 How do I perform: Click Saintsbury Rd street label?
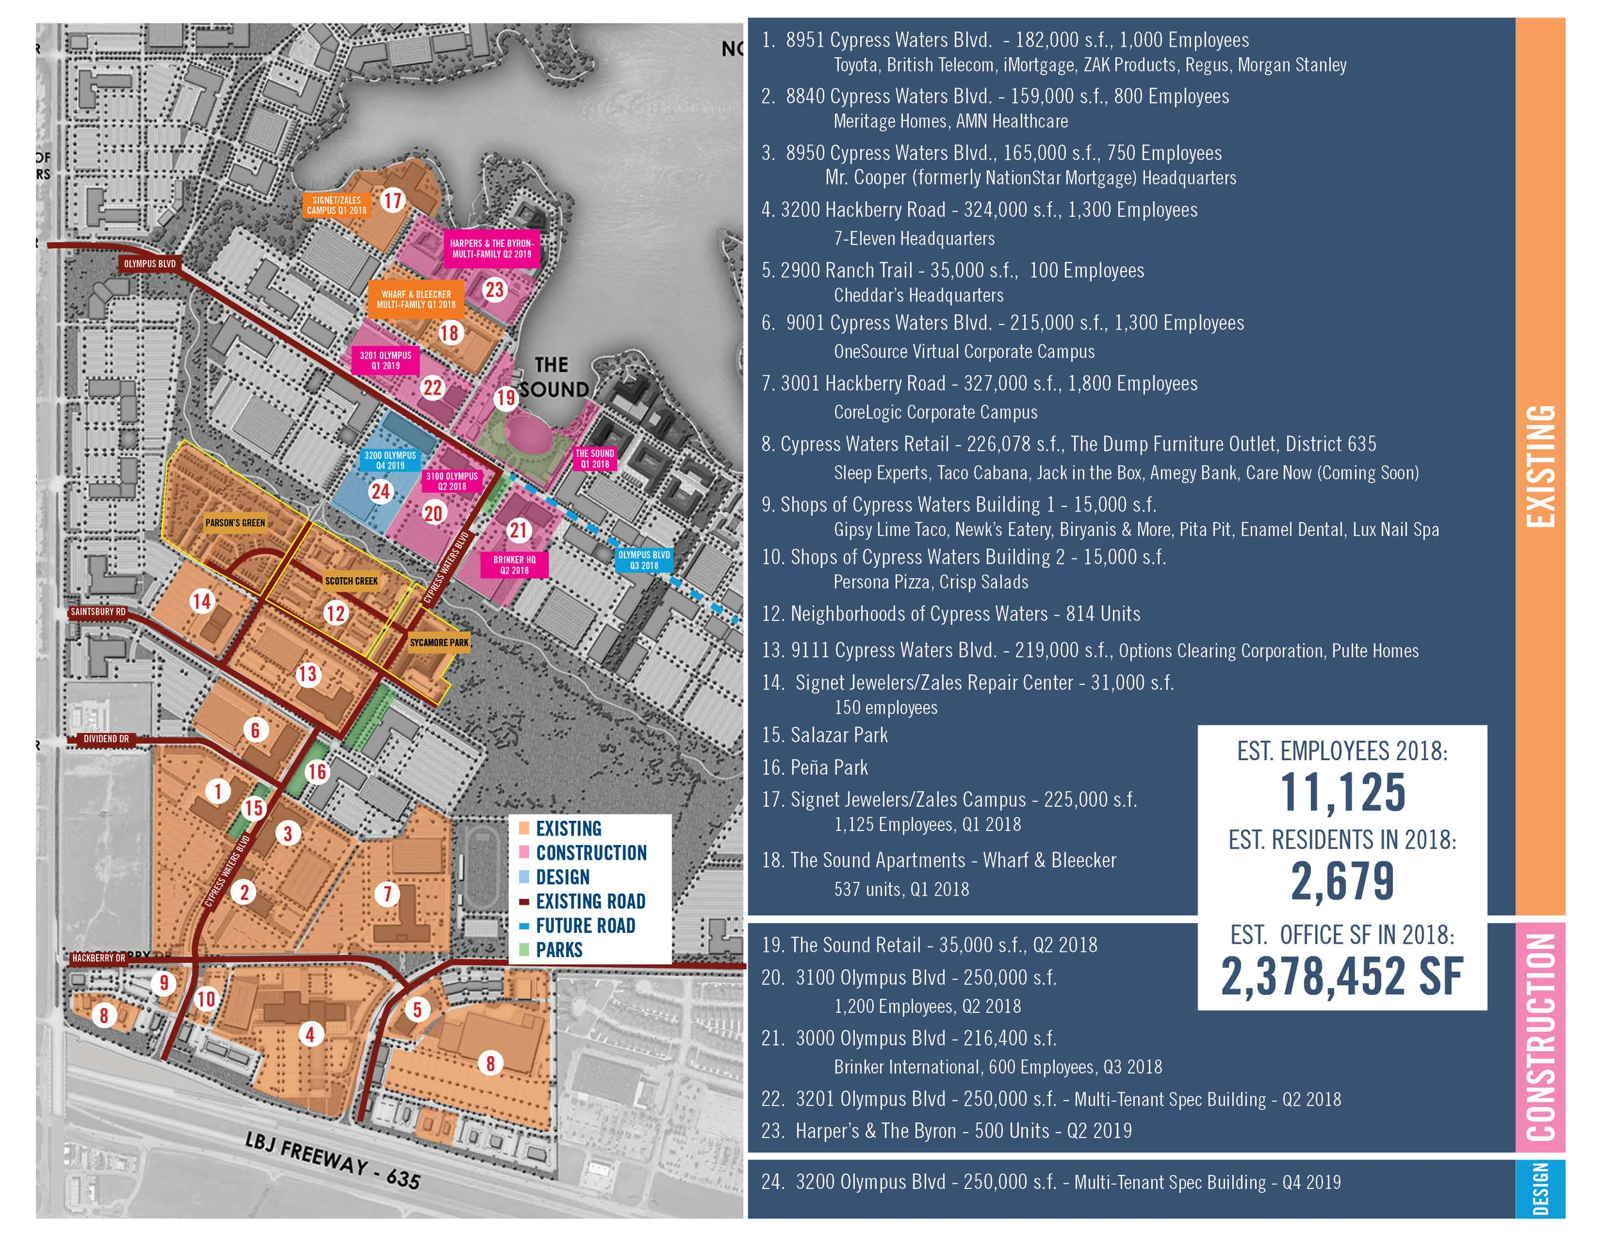[x=97, y=612]
